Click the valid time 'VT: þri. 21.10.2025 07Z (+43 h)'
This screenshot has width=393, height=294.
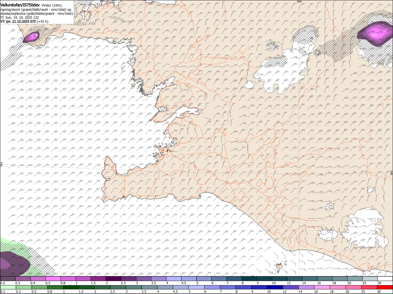[24, 21]
